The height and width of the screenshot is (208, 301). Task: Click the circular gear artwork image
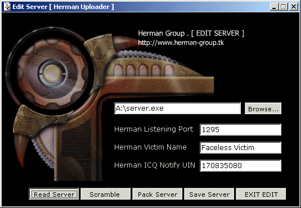(52, 73)
